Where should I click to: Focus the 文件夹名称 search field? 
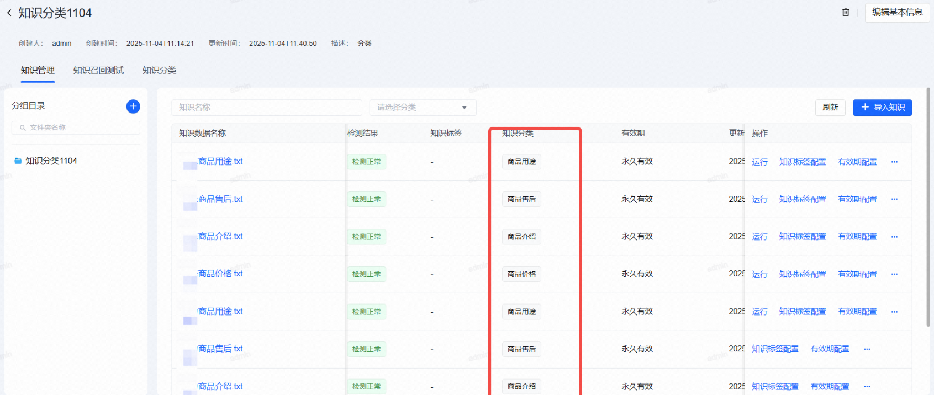(x=76, y=127)
